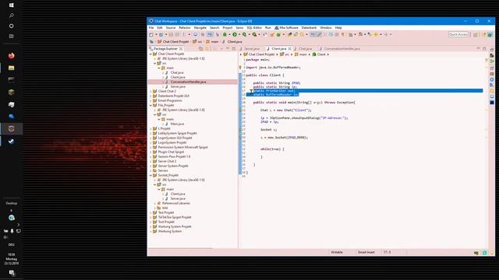Click the Run dropdown arrow next to Run button
The width and height of the screenshot is (499, 280).
(x=239, y=34)
